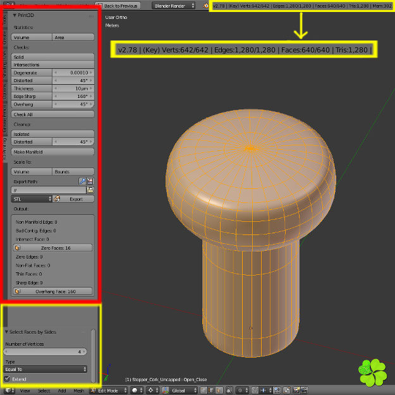Open the viewport shading sphere selector

[x=138, y=391]
